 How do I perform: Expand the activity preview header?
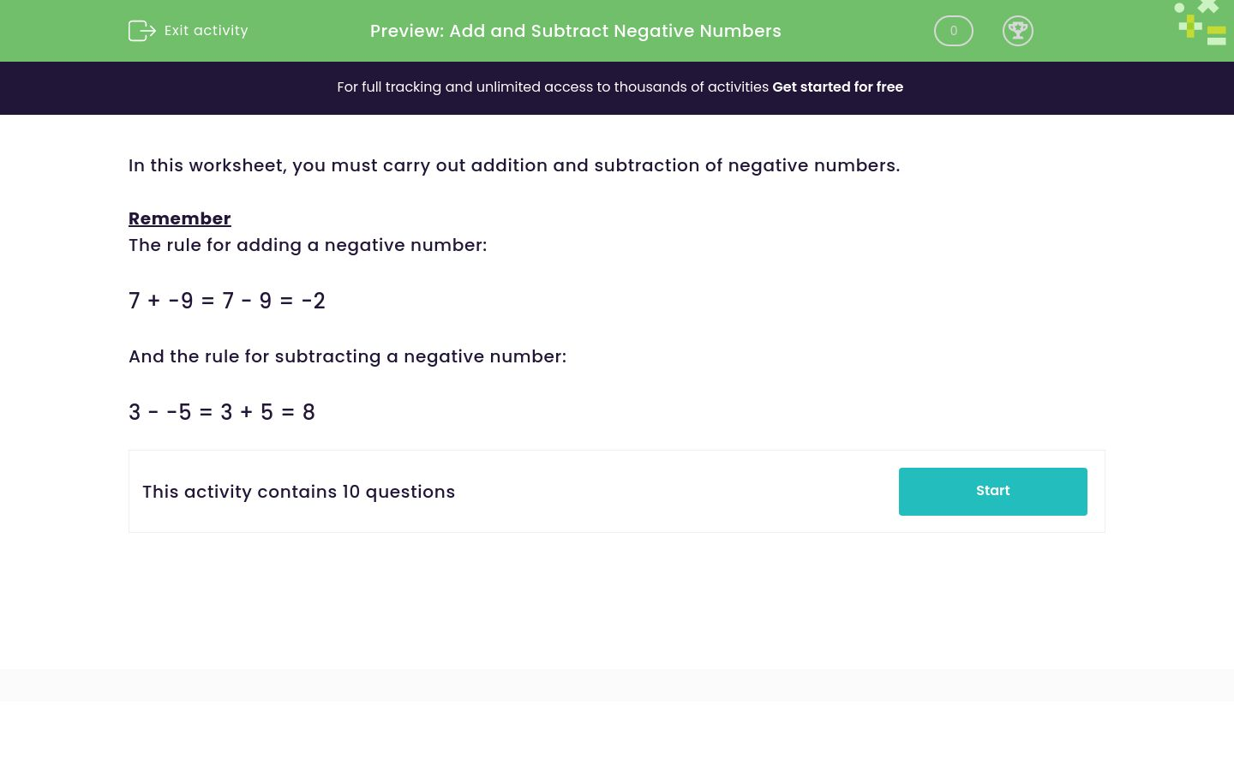click(x=576, y=31)
